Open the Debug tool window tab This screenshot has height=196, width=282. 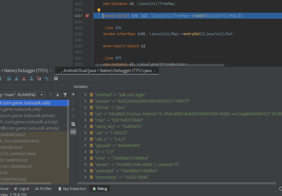pyautogui.click(x=100, y=189)
